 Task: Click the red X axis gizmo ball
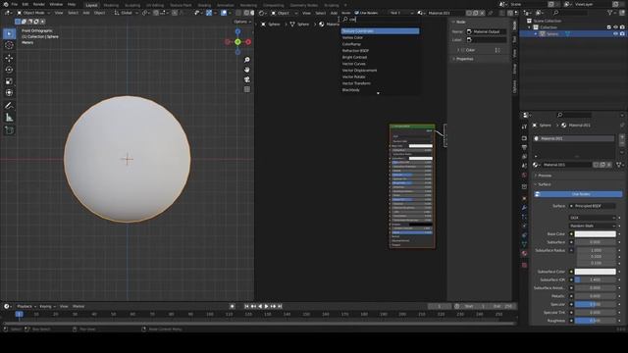click(248, 41)
